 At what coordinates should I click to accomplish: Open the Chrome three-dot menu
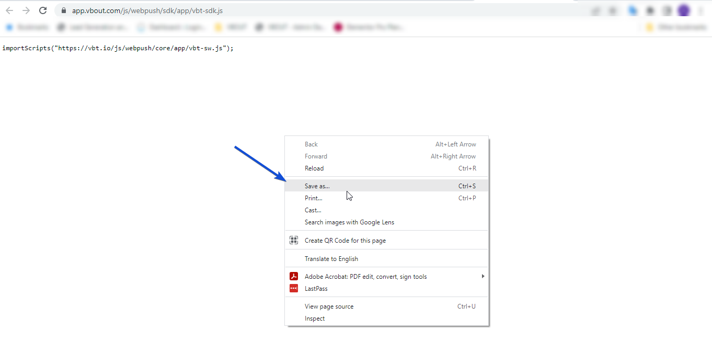point(700,10)
